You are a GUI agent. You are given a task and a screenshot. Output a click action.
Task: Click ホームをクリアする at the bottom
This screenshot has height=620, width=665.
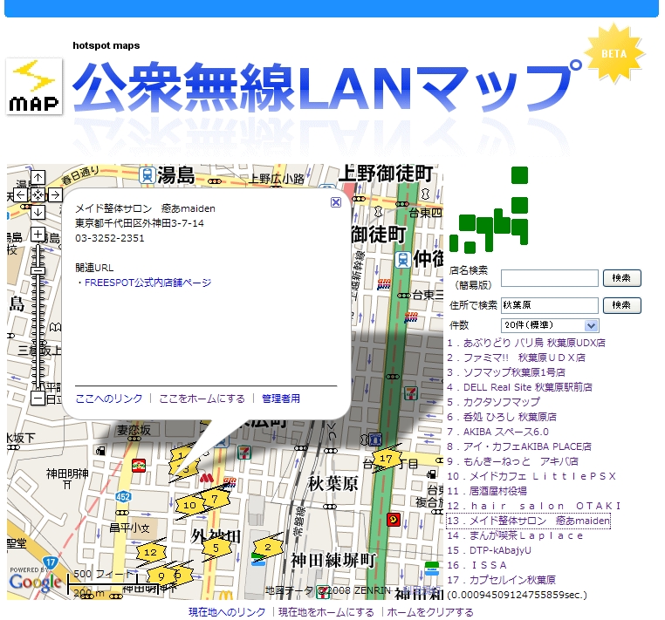coord(430,612)
